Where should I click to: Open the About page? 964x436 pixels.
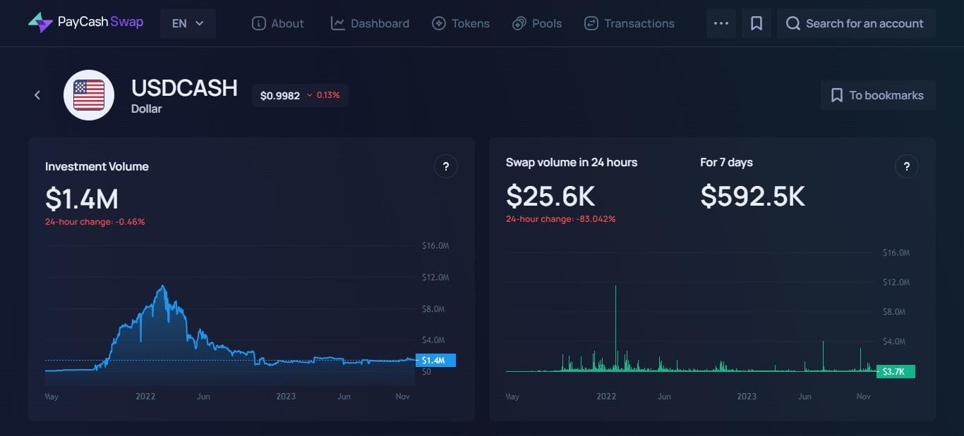pos(278,23)
